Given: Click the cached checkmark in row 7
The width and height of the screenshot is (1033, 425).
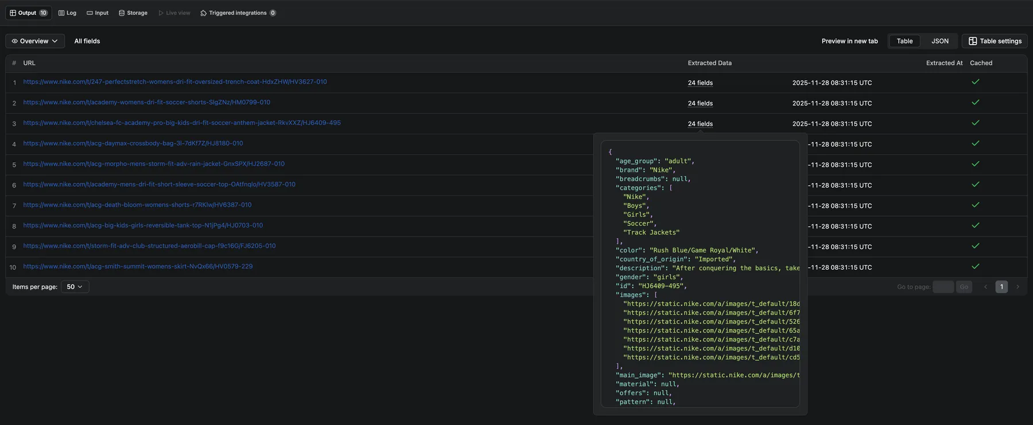Looking at the screenshot, I should pos(975,205).
